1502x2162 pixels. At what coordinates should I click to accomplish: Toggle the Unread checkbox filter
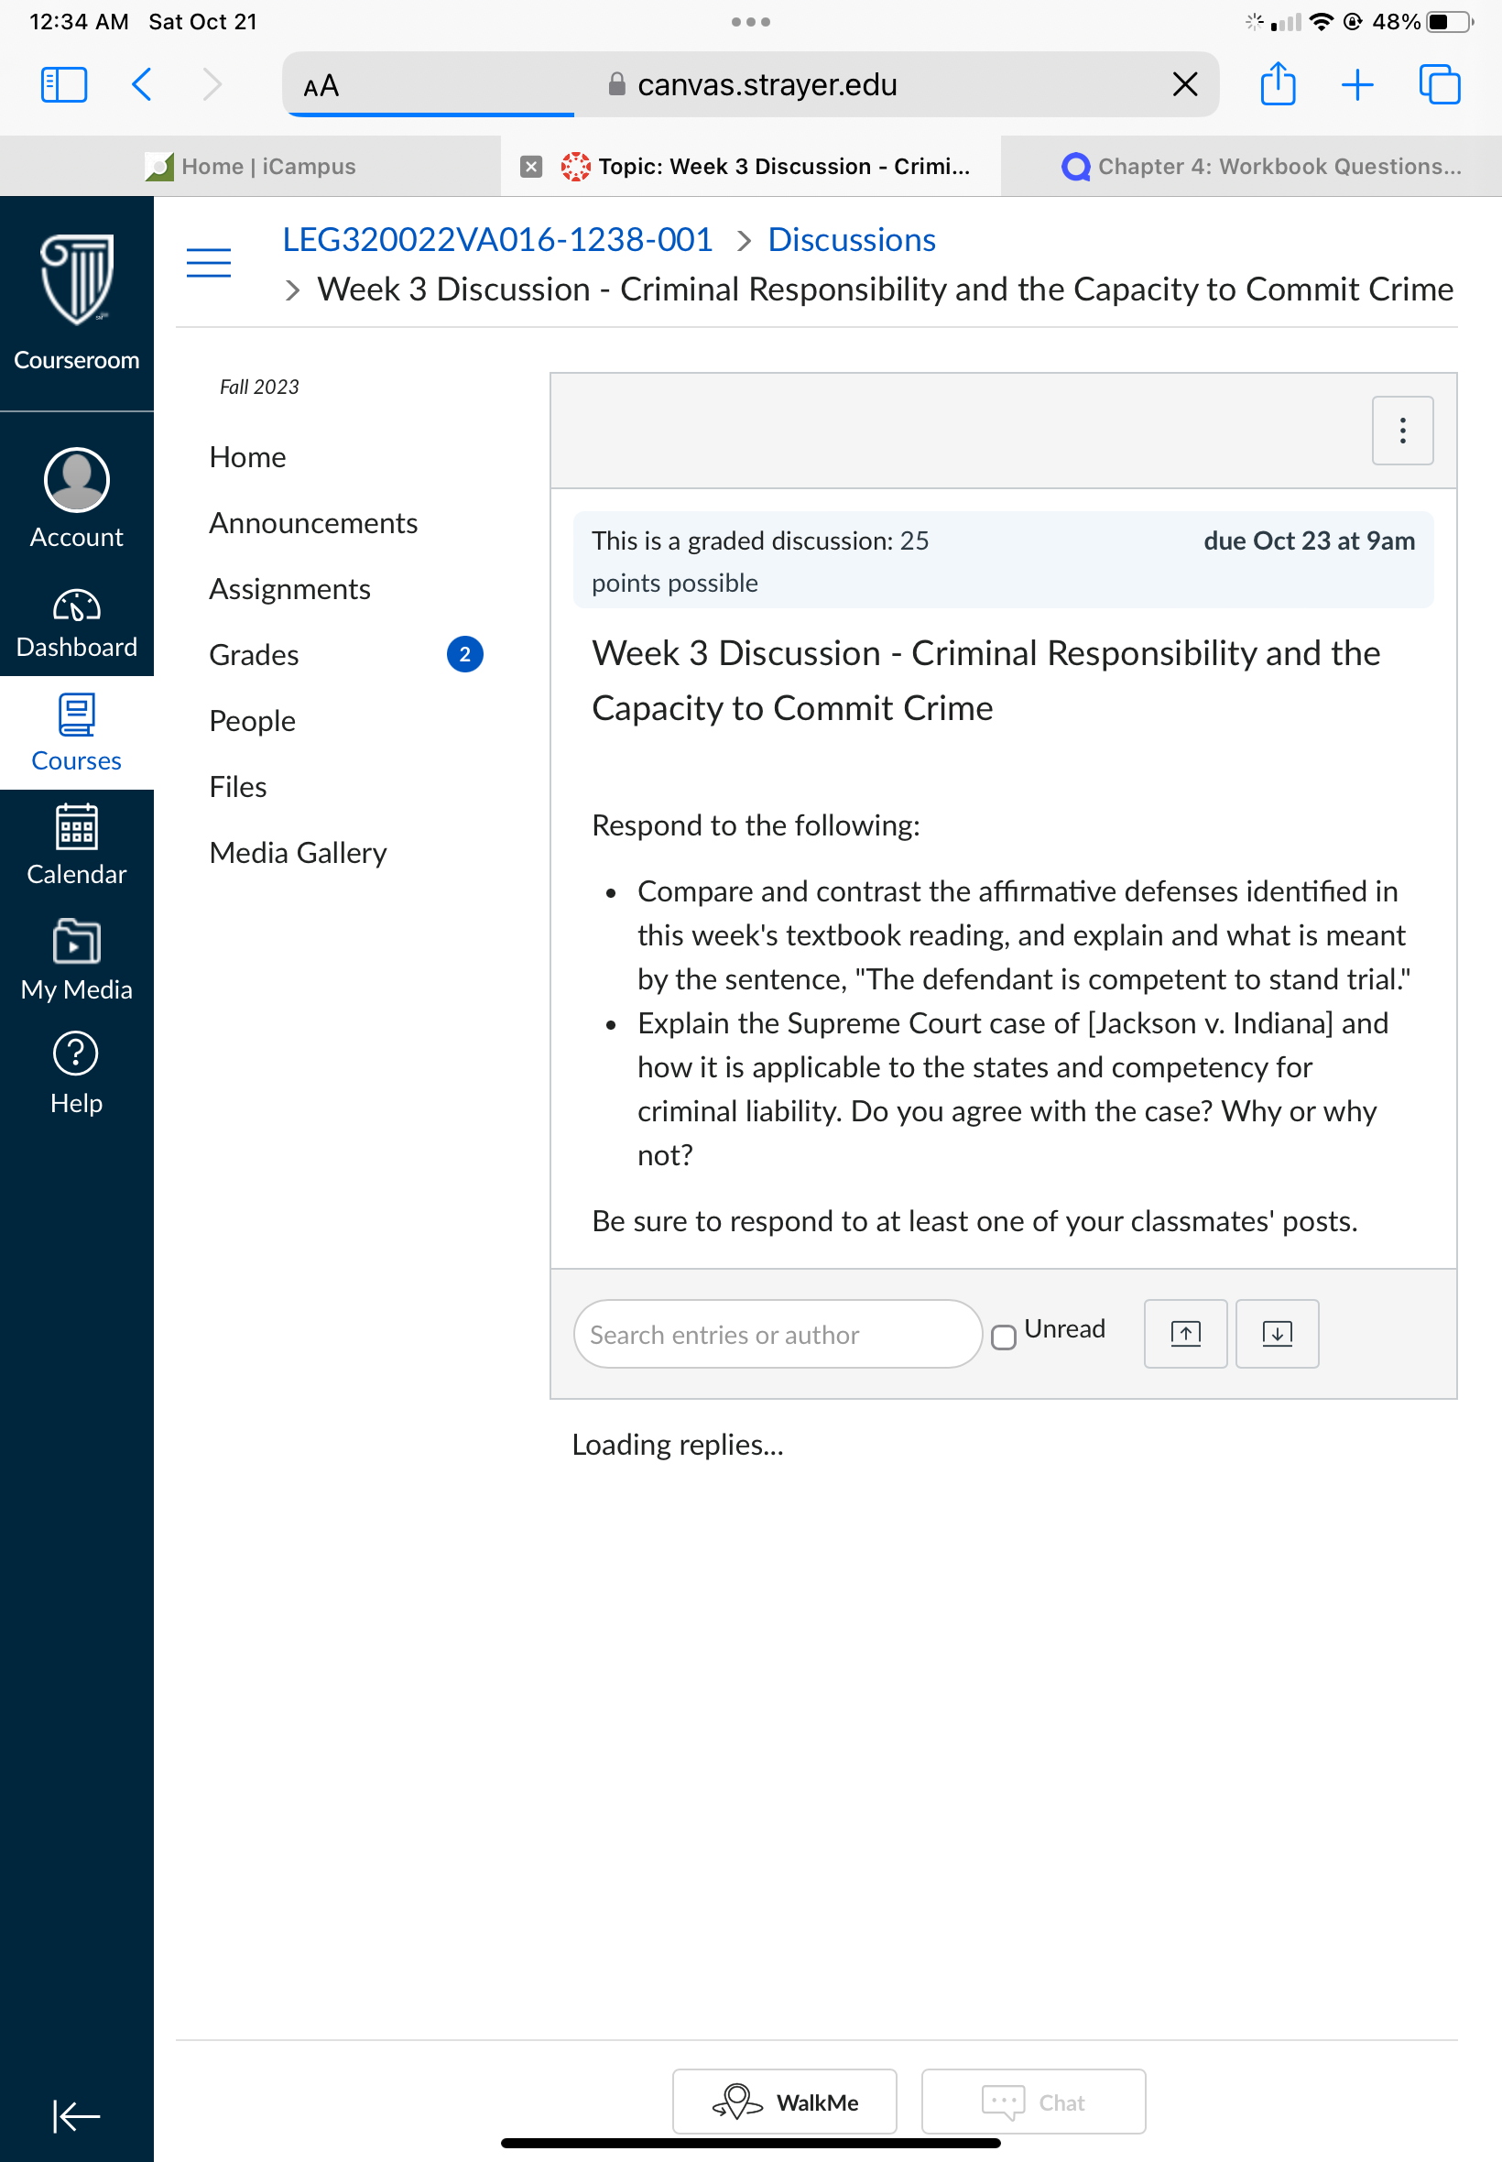click(1003, 1337)
